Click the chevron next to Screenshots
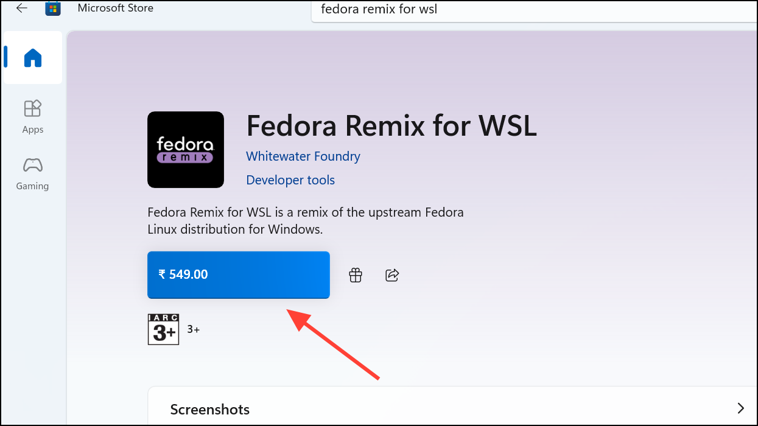 pyautogui.click(x=740, y=408)
